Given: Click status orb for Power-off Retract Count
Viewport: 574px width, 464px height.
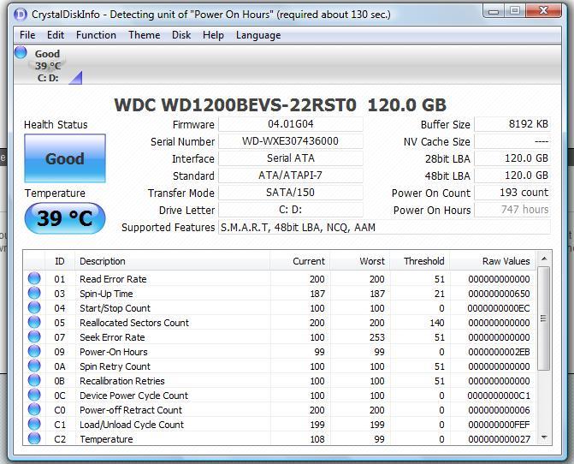Looking at the screenshot, I should (x=34, y=409).
